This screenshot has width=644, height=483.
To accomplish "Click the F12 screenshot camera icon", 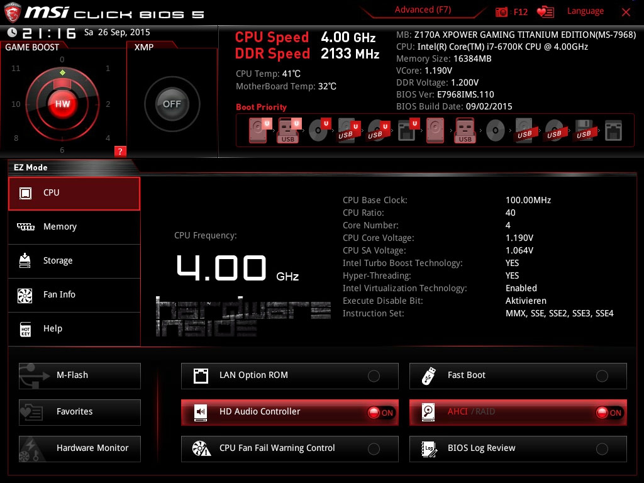I will (x=502, y=12).
